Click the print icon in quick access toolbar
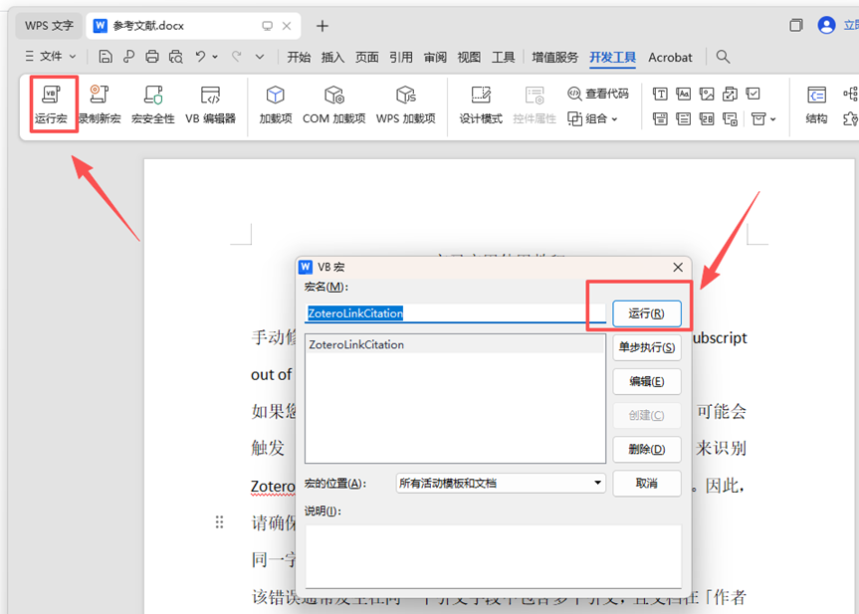Screen dimensions: 859x614 (x=153, y=57)
